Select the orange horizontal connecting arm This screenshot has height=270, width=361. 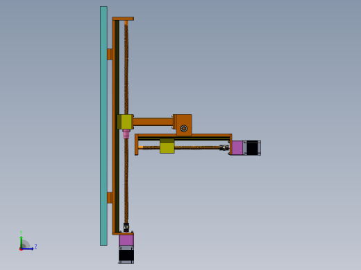coord(153,122)
